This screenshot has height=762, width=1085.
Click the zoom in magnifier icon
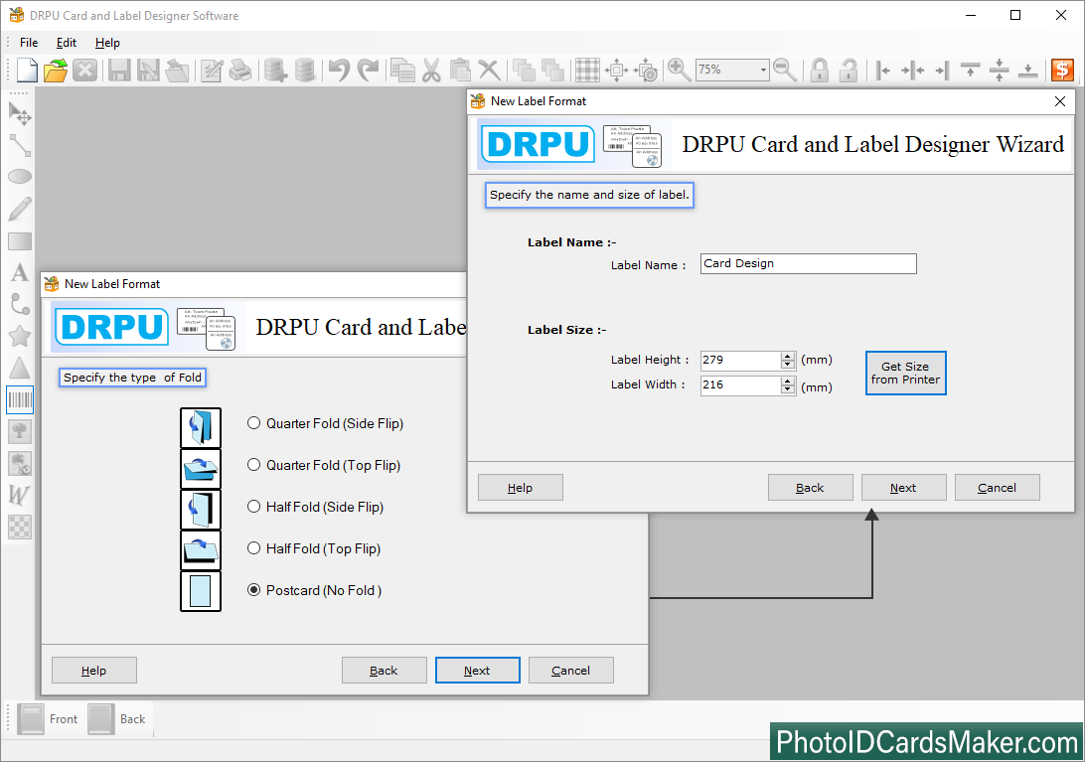tap(680, 70)
